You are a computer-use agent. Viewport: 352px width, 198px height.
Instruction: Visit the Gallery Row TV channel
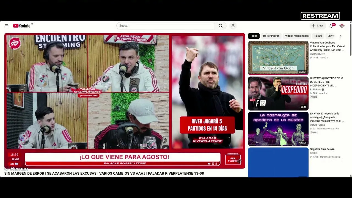(317, 54)
